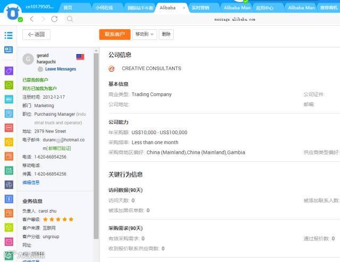The image size is (340, 262).
Task: Click the 部门 Marketing value
Action: click(x=44, y=106)
